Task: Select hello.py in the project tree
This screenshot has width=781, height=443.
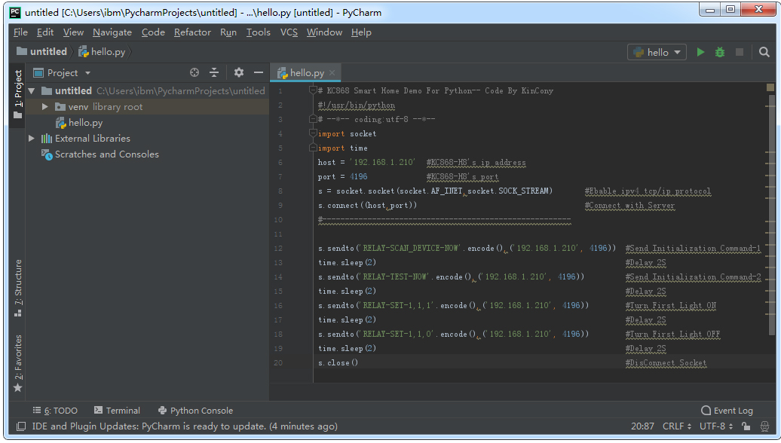Action: (85, 123)
